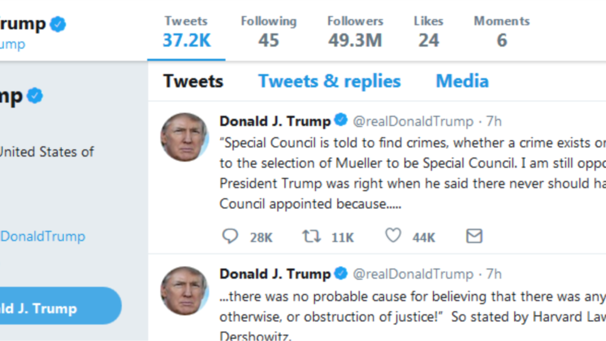The image size is (606, 341).
Task: Open the 49.3M Followers list
Action: (355, 32)
